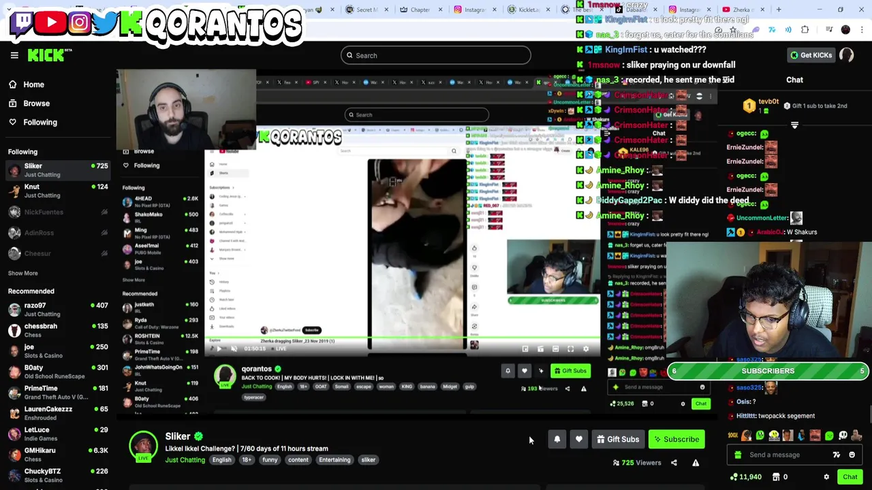The width and height of the screenshot is (872, 490).
Task: Open Home in the left sidebar
Action: pos(27,84)
